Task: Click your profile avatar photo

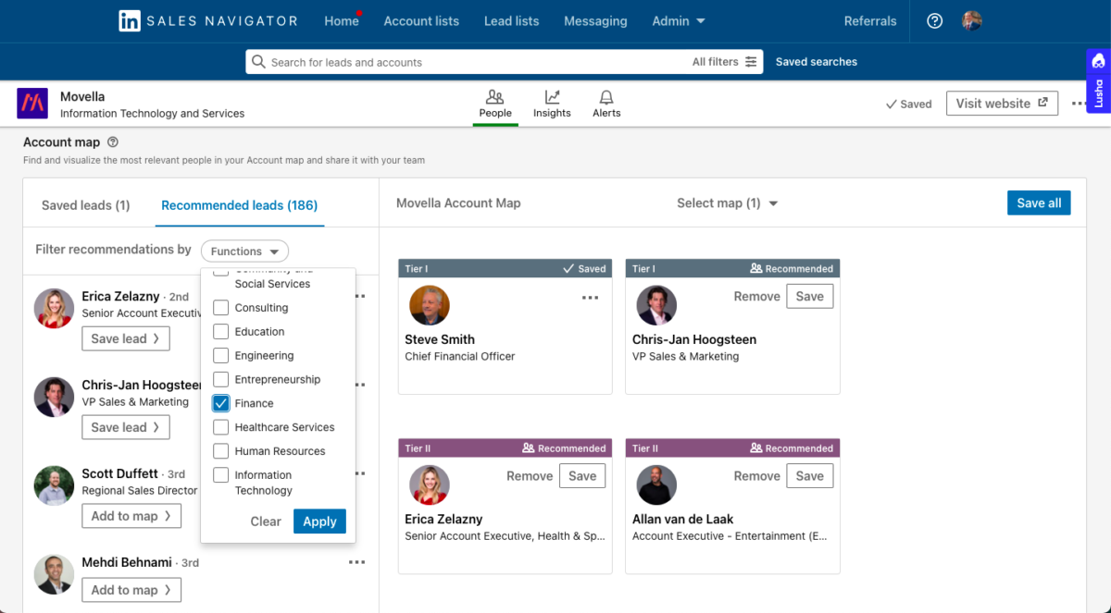Action: (x=971, y=20)
